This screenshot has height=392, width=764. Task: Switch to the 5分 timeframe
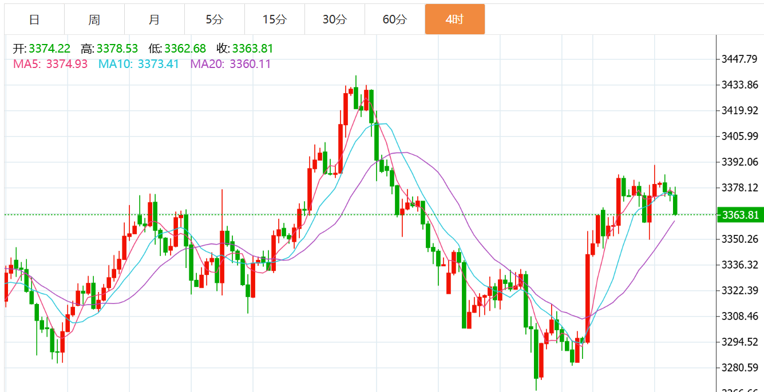(215, 19)
